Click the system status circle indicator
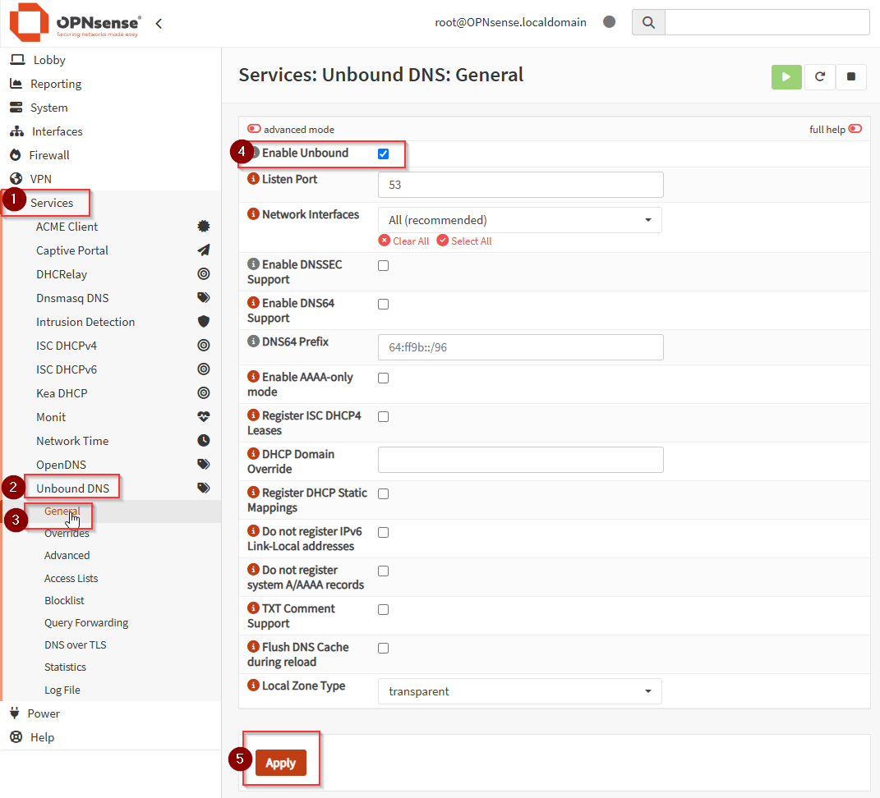The width and height of the screenshot is (880, 798). coord(609,22)
